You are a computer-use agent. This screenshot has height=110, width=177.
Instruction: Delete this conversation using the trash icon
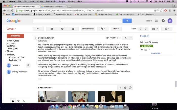(73, 29)
